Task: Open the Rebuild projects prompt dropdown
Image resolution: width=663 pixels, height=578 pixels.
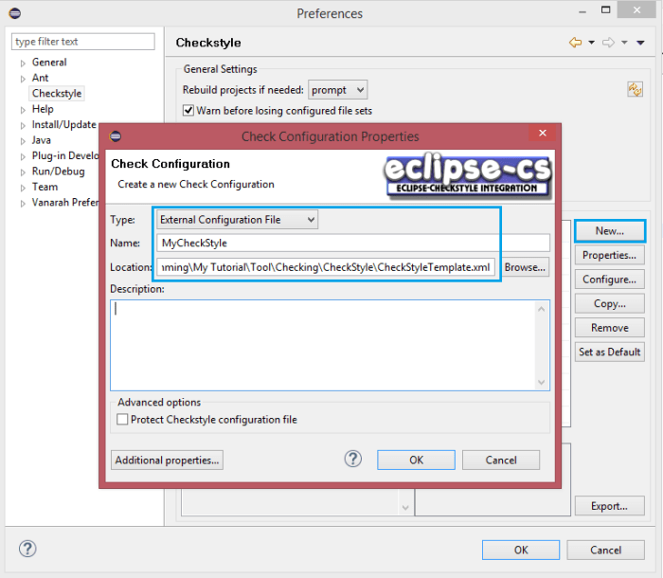Action: 337,90
